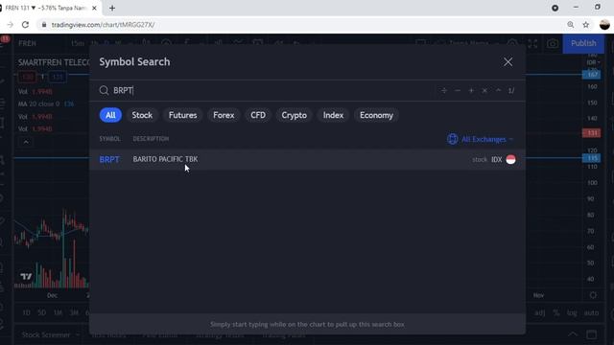Image resolution: width=614 pixels, height=345 pixels.
Task: Click the BRPT search input field
Action: (x=271, y=90)
